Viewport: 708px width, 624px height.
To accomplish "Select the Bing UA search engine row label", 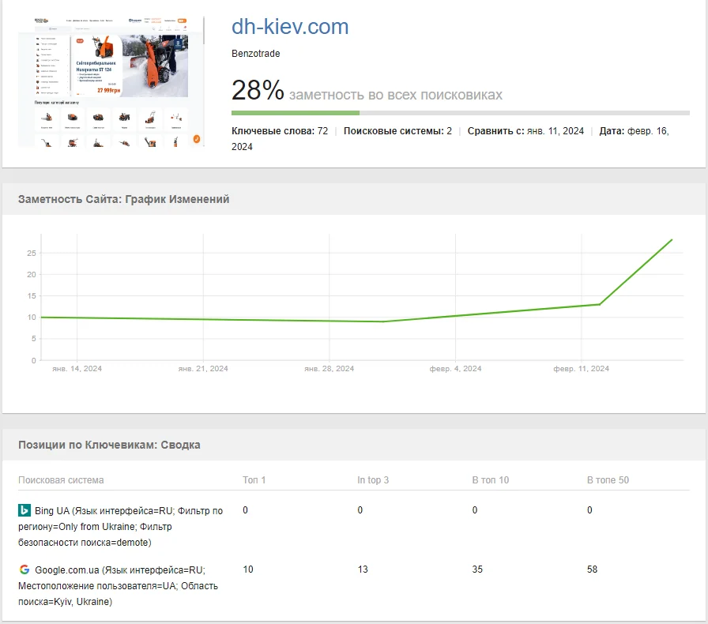I will pyautogui.click(x=121, y=527).
